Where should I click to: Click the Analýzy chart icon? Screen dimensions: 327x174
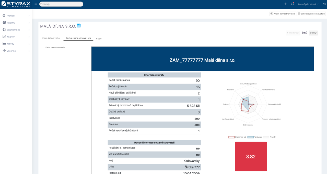click(4, 37)
